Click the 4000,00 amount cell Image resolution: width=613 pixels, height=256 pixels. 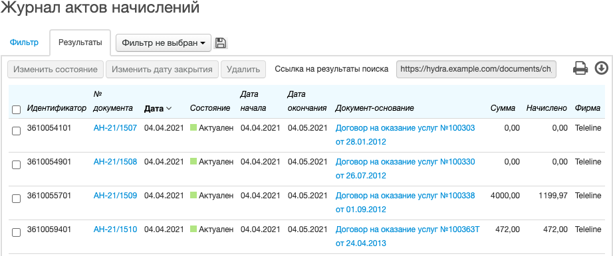pos(505,196)
